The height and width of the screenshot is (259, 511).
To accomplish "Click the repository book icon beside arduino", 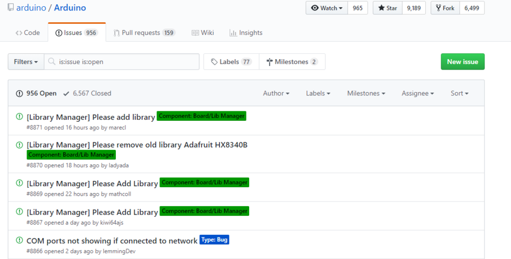I will (11, 7).
